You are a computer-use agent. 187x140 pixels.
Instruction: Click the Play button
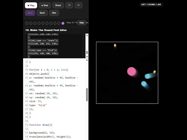tap(31, 5)
